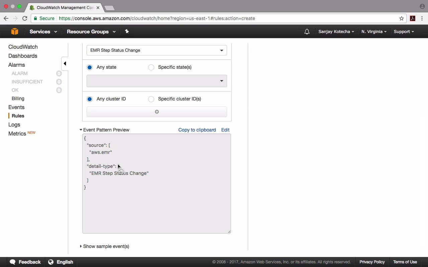The image size is (428, 267).
Task: Select the Any cluster ID radio button
Action: (90, 99)
